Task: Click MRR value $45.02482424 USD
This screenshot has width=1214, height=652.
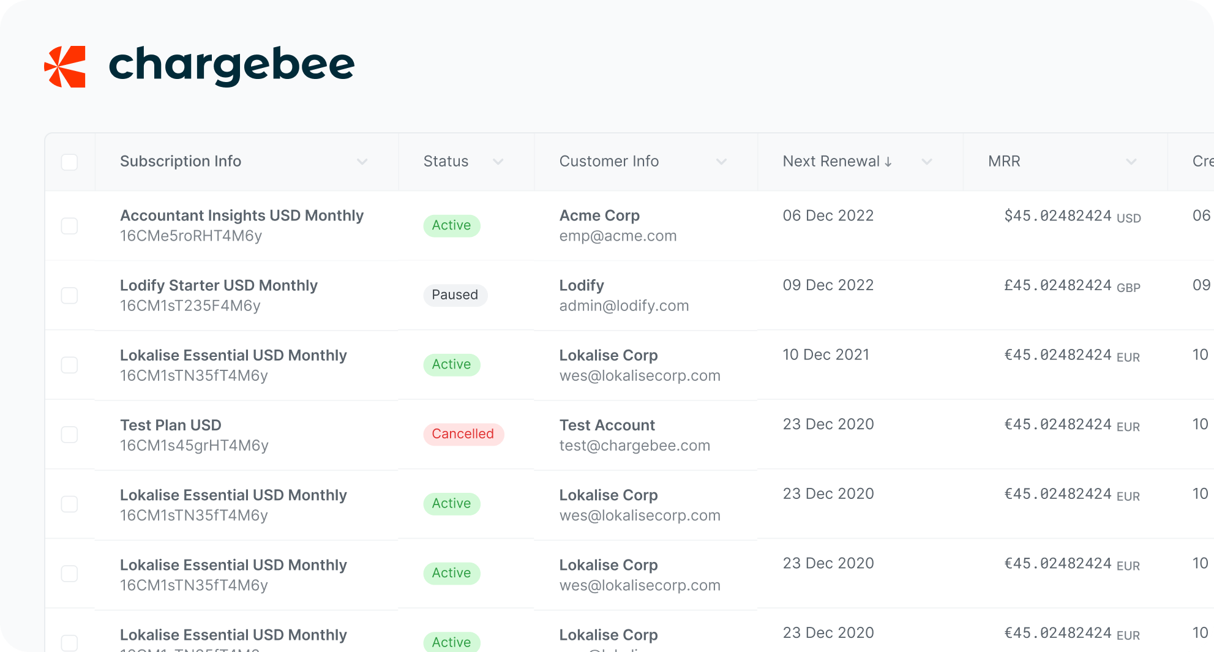Action: pos(1073,216)
